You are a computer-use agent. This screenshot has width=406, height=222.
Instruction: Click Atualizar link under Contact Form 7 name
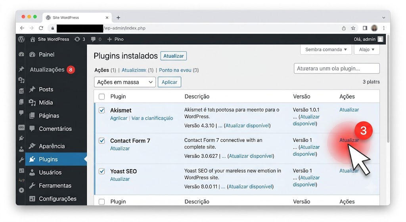[120, 149]
